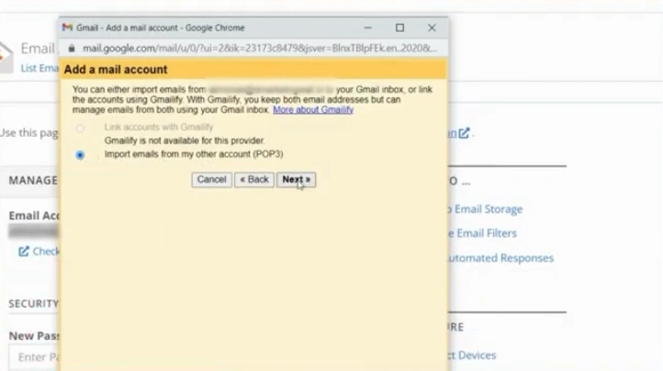Click the Gmail logo in title bar
The image size is (663, 371).
tap(67, 28)
